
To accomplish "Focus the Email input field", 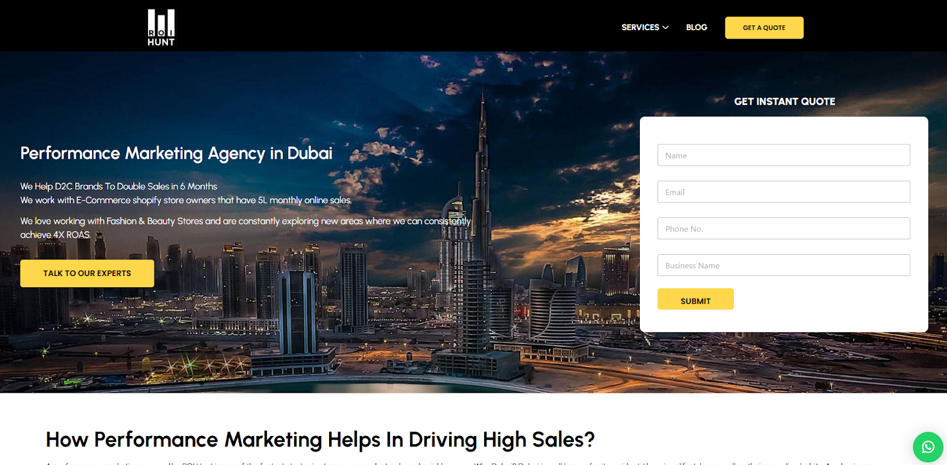I will point(784,192).
